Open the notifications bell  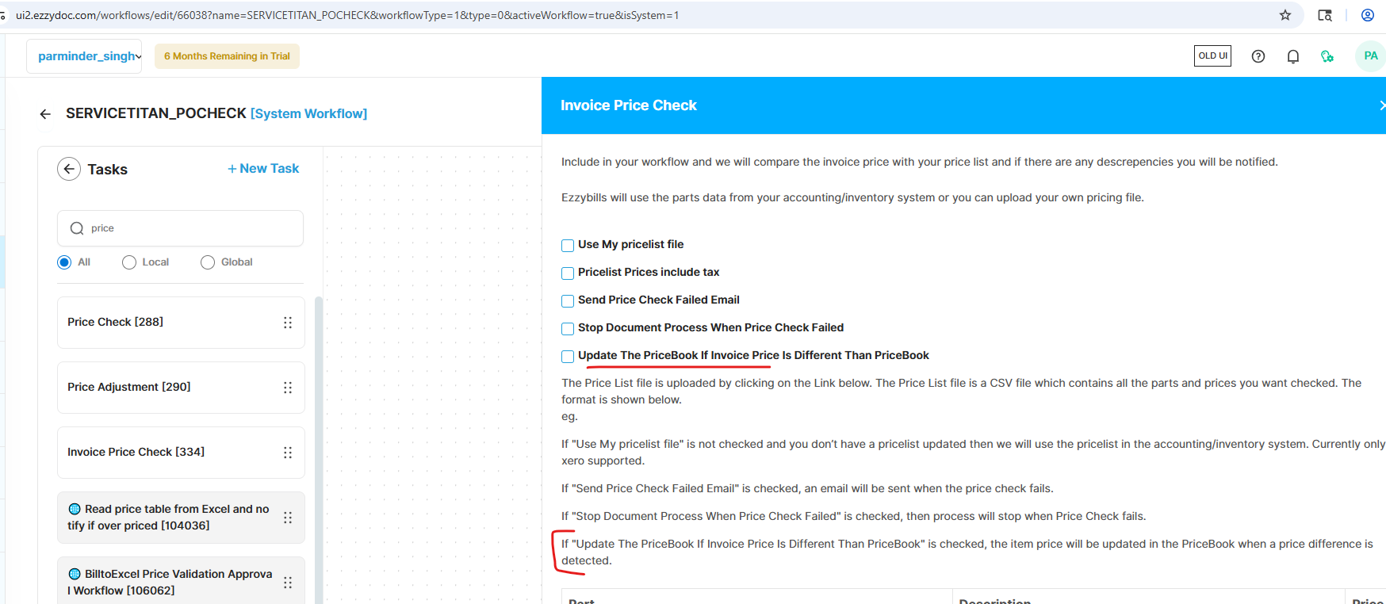click(1293, 56)
